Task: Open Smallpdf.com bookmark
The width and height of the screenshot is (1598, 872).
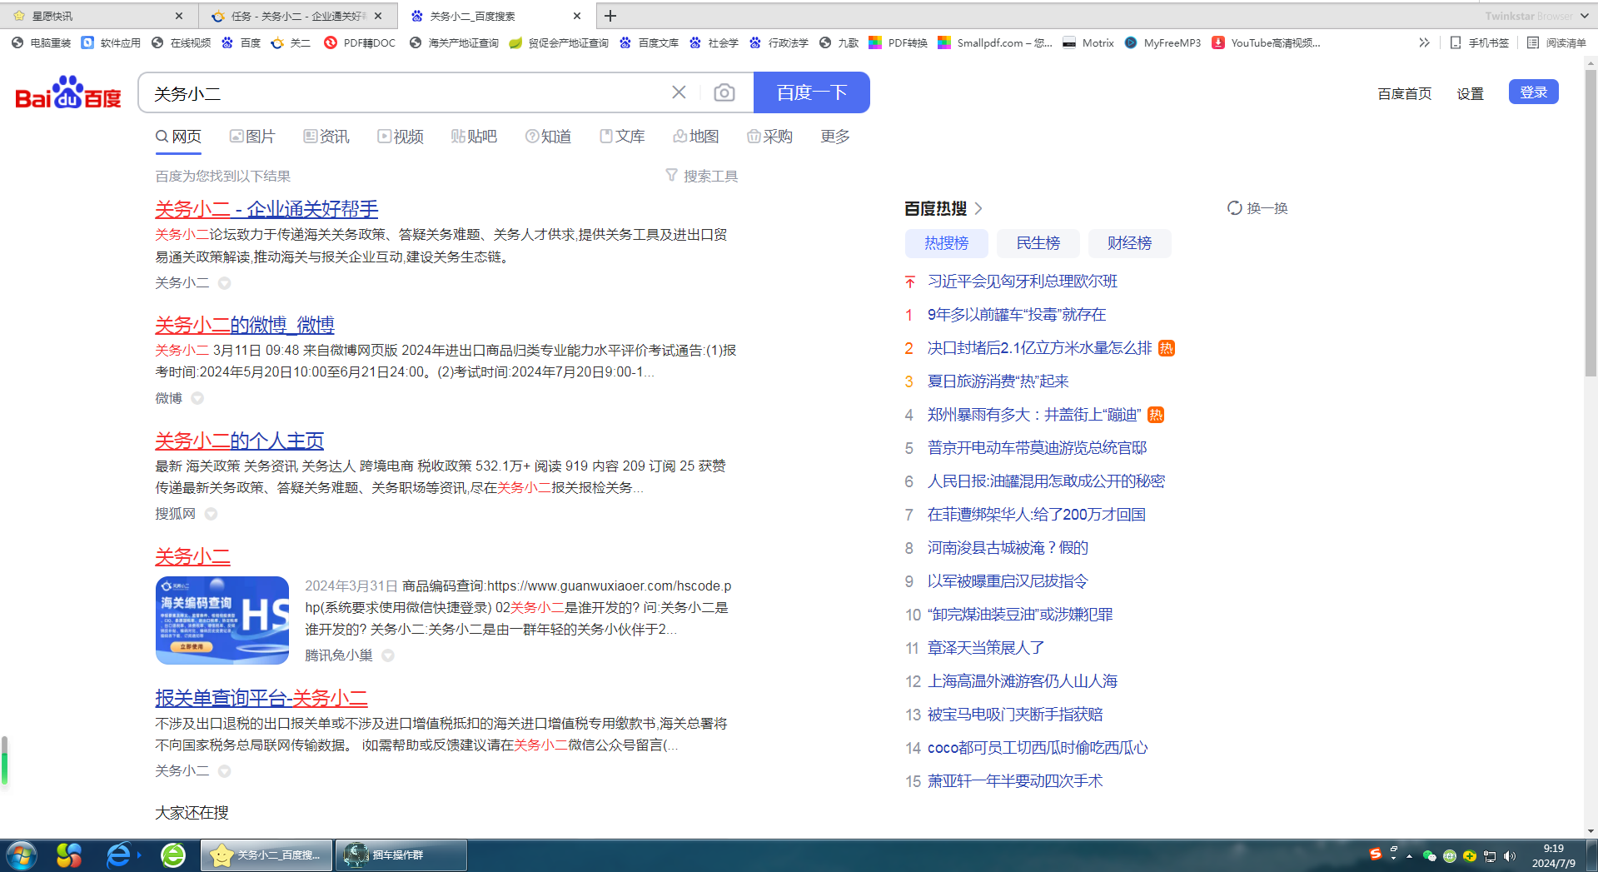Action: (x=995, y=42)
